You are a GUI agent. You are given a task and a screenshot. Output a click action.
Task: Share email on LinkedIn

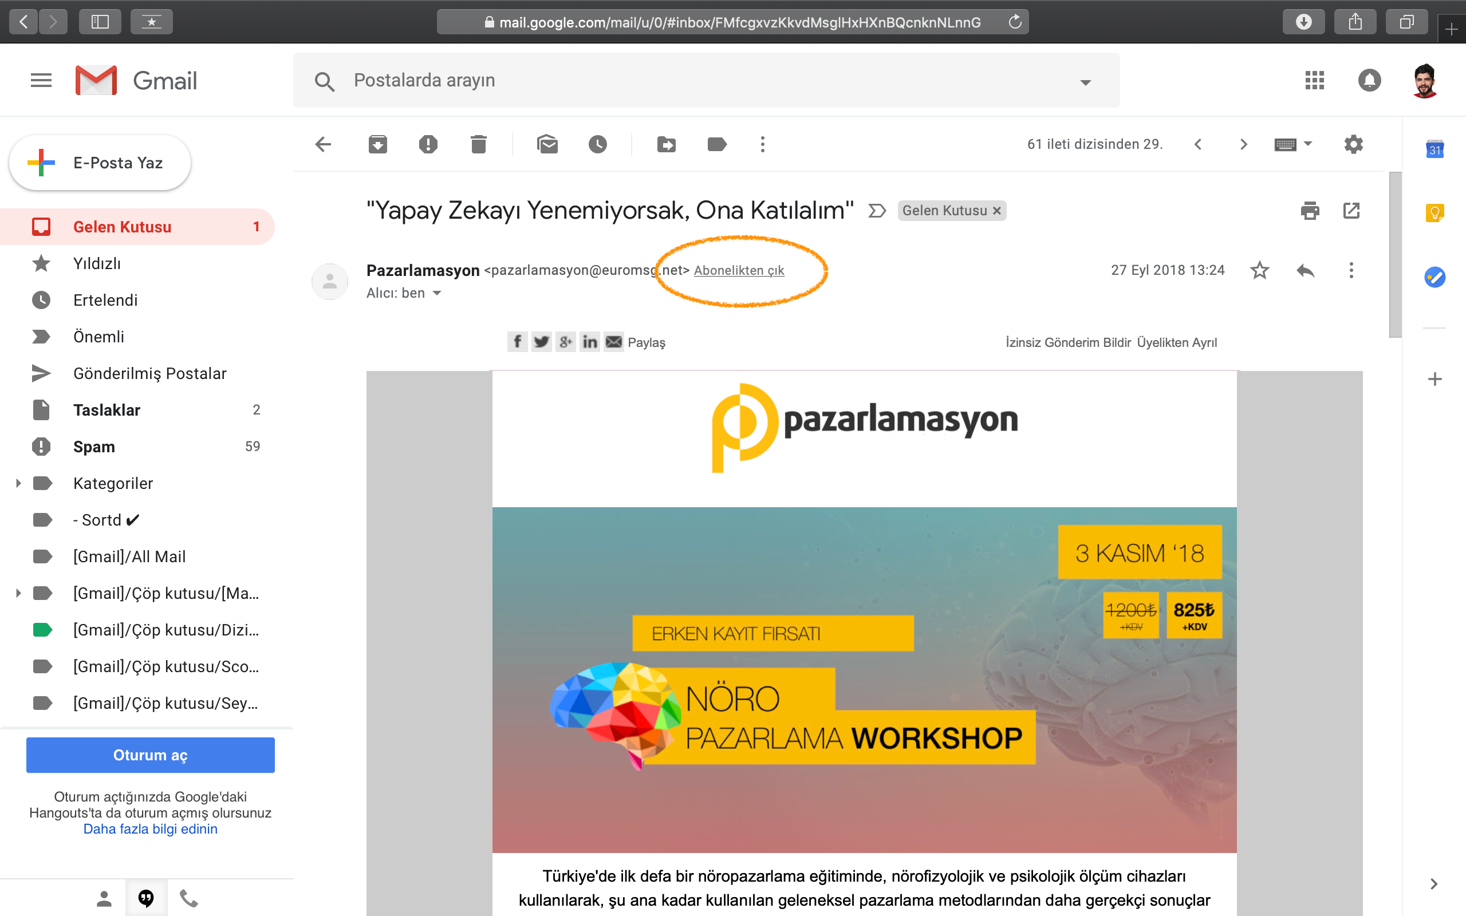pyautogui.click(x=589, y=342)
